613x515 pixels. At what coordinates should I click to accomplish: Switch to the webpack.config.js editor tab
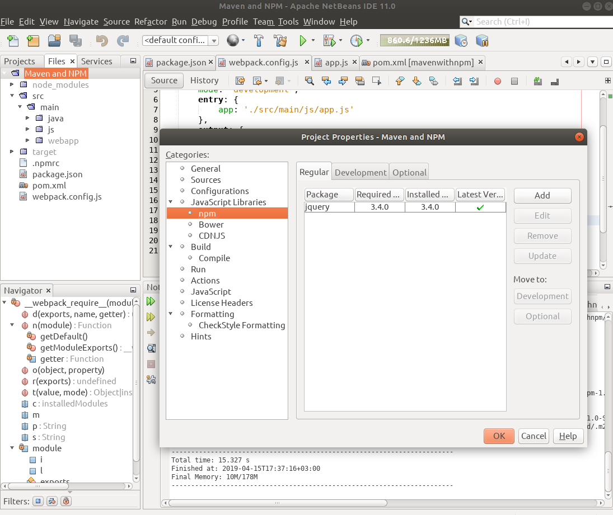click(x=263, y=63)
